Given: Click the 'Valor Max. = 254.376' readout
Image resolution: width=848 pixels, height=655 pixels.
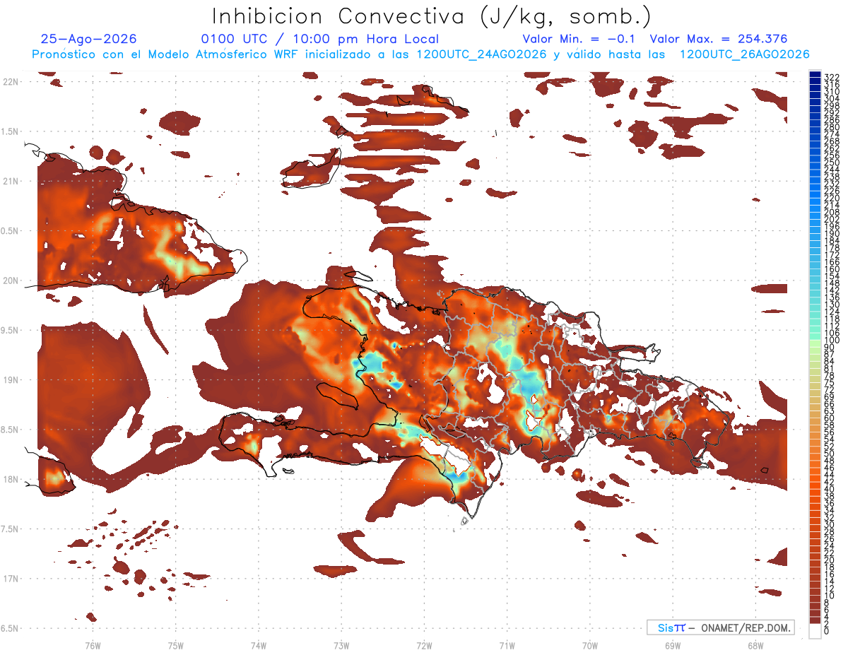Looking at the screenshot, I should [x=719, y=40].
